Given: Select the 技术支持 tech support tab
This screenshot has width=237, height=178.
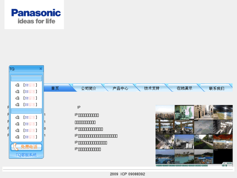Looking at the screenshot, I should (x=152, y=88).
